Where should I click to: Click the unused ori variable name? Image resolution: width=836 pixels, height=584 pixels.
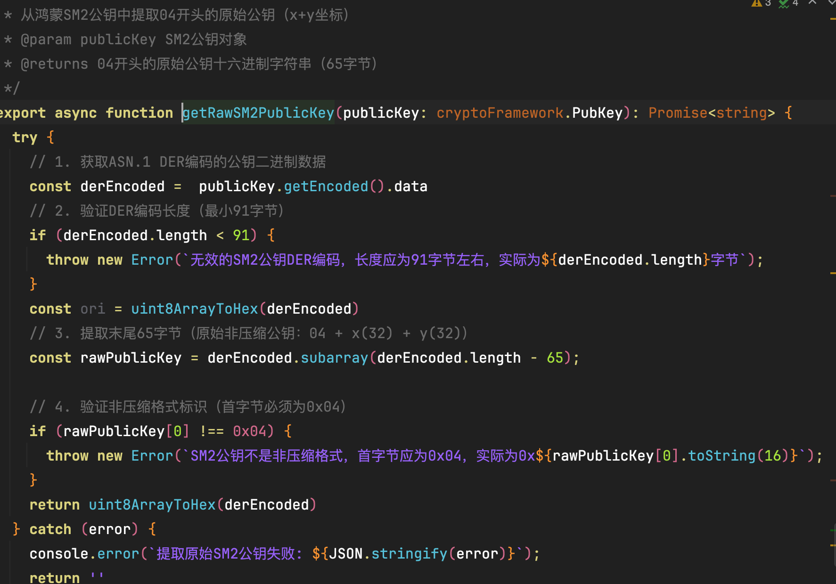(93, 308)
